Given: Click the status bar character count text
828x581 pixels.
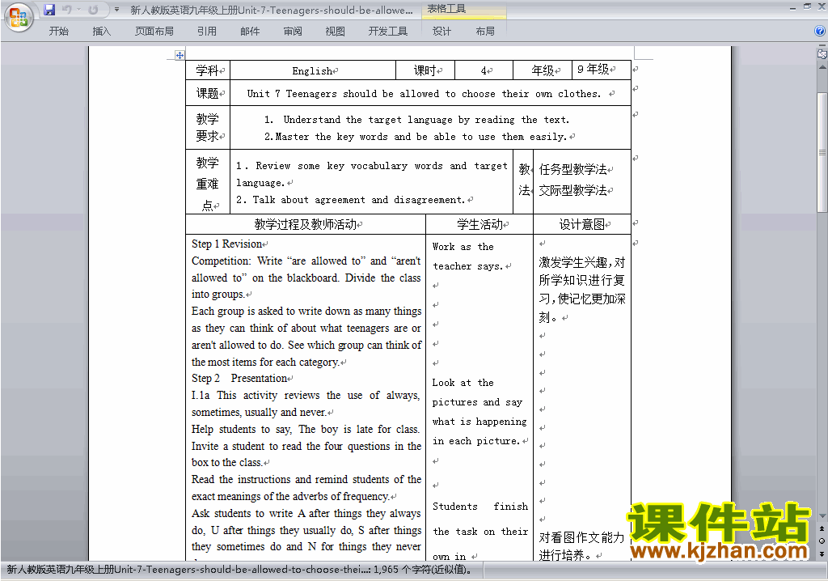Looking at the screenshot, I should [x=422, y=570].
